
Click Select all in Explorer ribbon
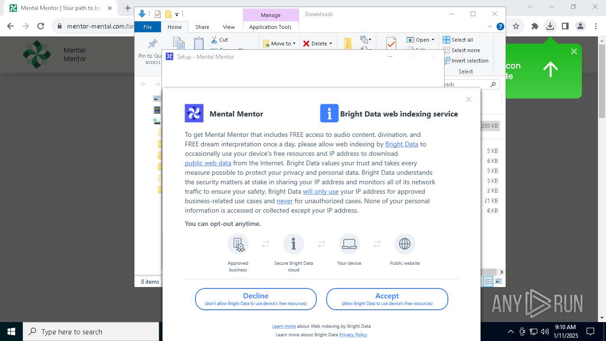click(458, 40)
